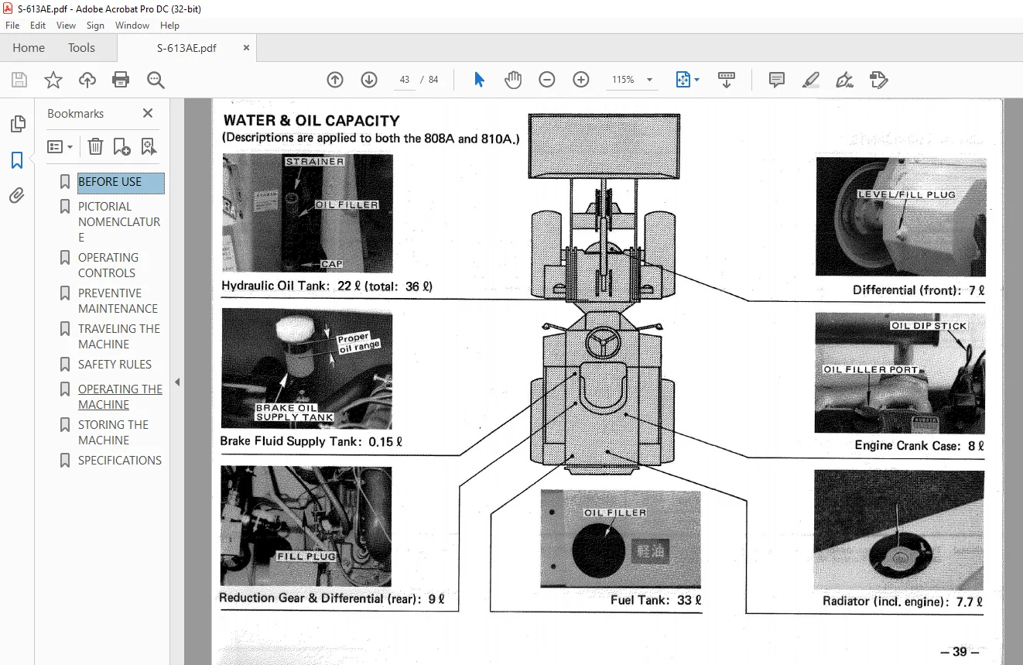Open the Window menu
1023x665 pixels.
(x=132, y=26)
